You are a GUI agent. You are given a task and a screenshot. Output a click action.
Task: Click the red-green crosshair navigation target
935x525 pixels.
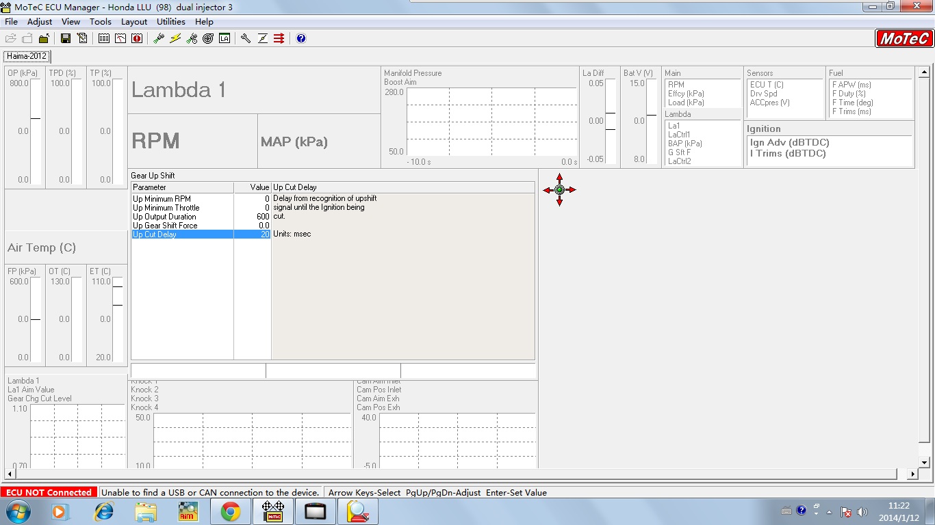(559, 189)
